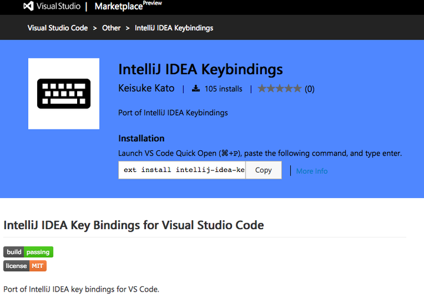424x304 pixels.
Task: Click the license MIT badge
Action: 25,266
